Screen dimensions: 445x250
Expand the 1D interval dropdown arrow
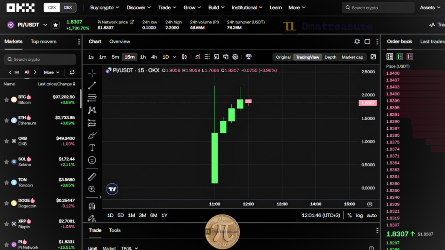(x=175, y=57)
